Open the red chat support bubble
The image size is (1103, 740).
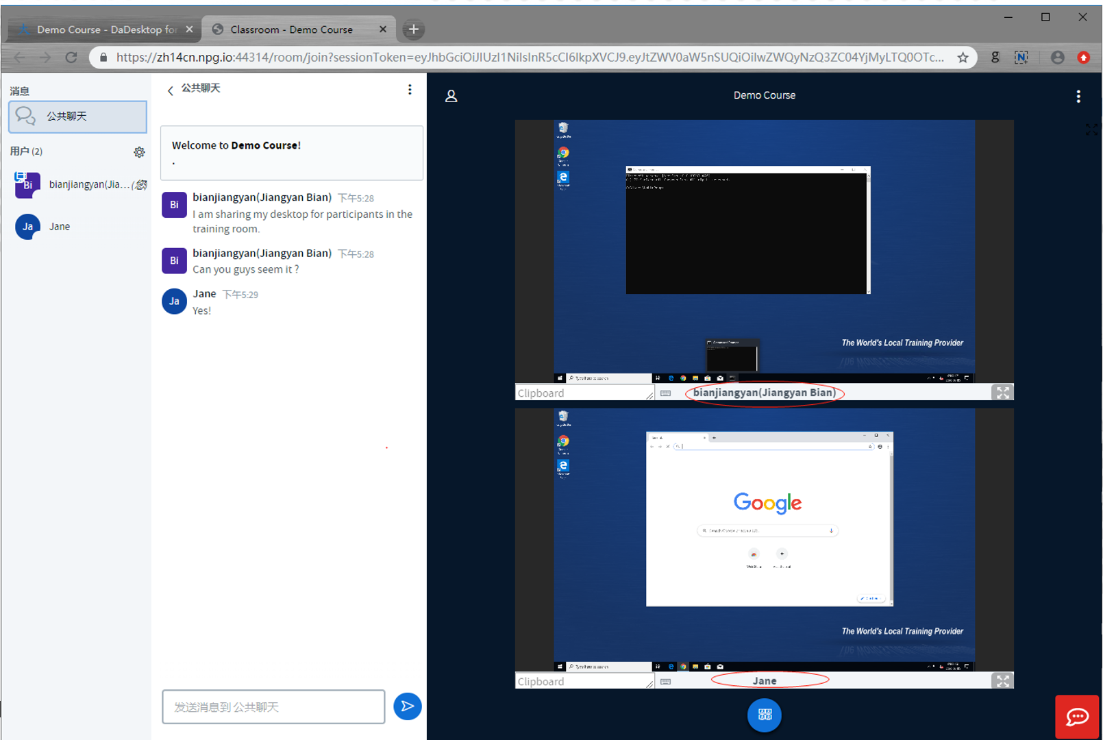click(x=1076, y=717)
